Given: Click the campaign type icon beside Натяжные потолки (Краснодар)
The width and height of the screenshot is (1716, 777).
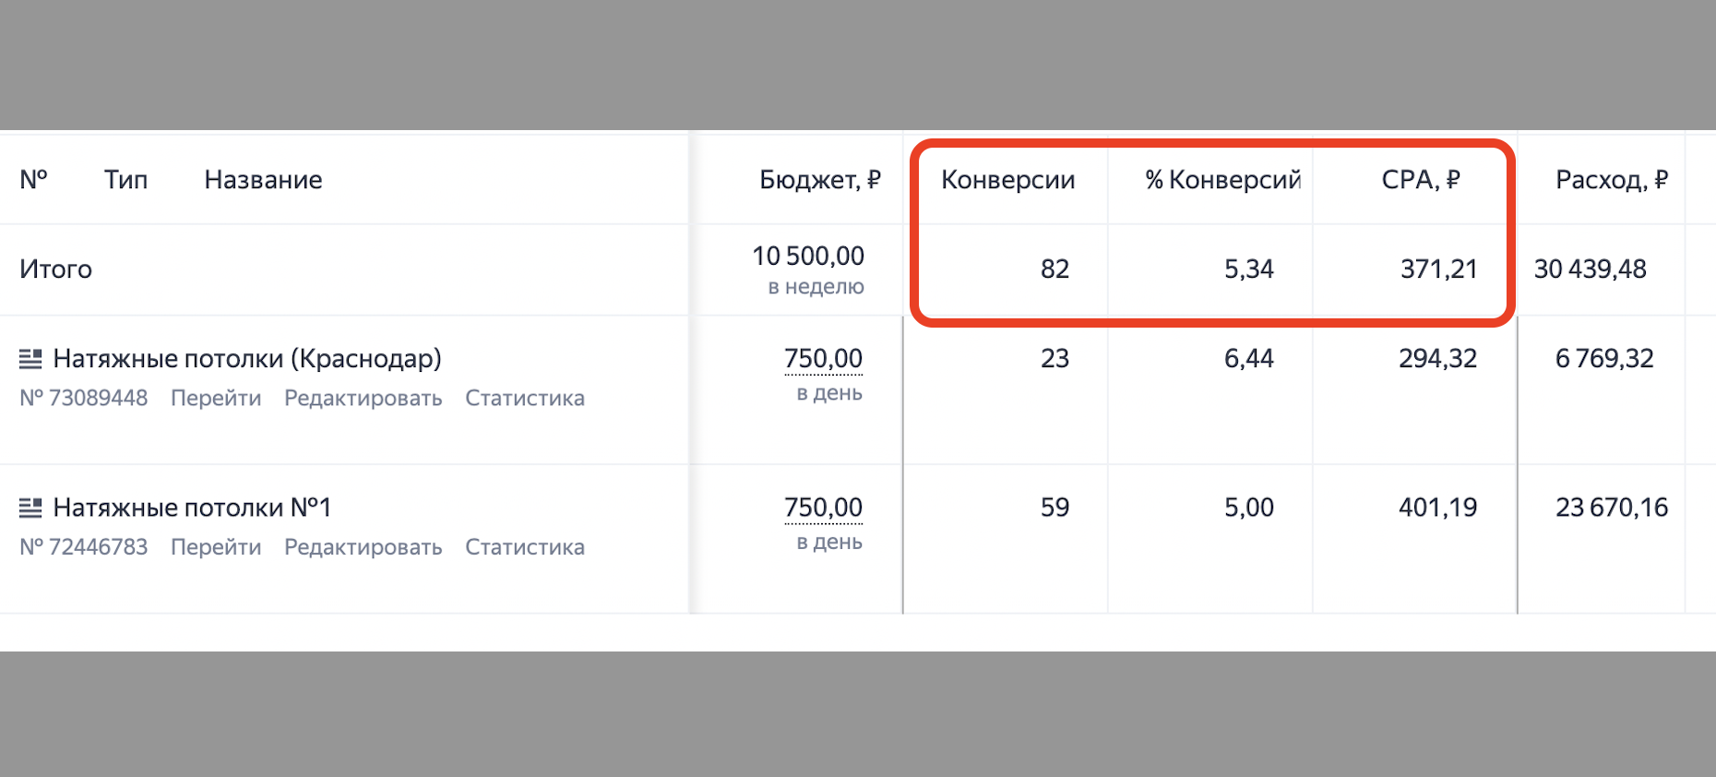Looking at the screenshot, I should click(x=32, y=358).
